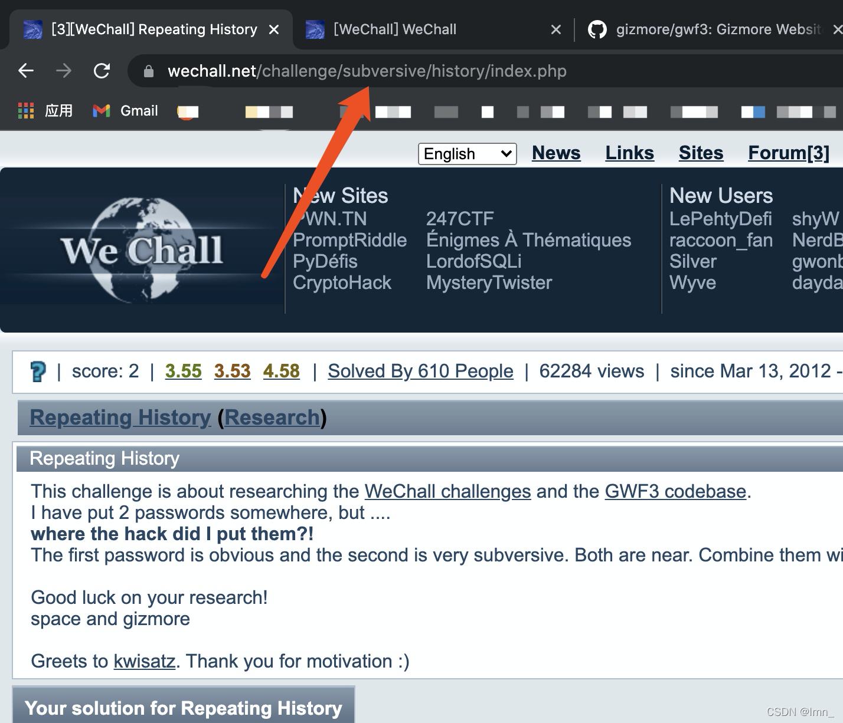Switch to the [WeChall] WeChall tab

394,29
